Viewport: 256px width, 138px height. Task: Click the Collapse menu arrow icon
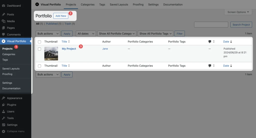point(3,131)
